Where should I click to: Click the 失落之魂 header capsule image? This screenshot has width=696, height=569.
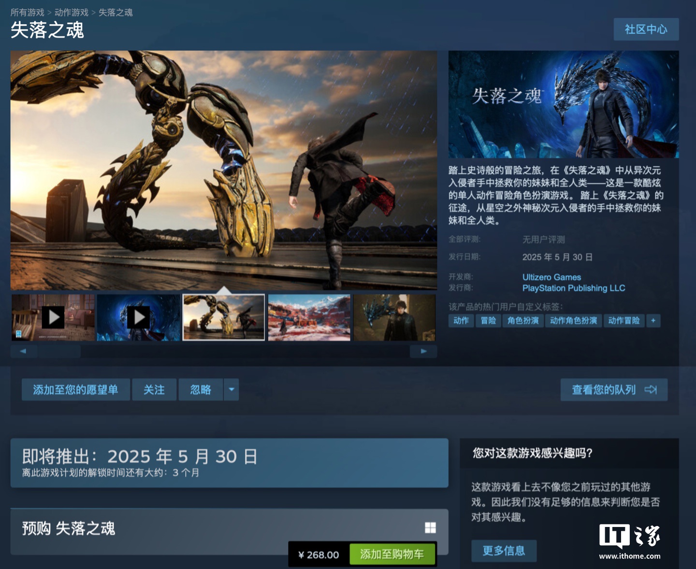coord(564,104)
